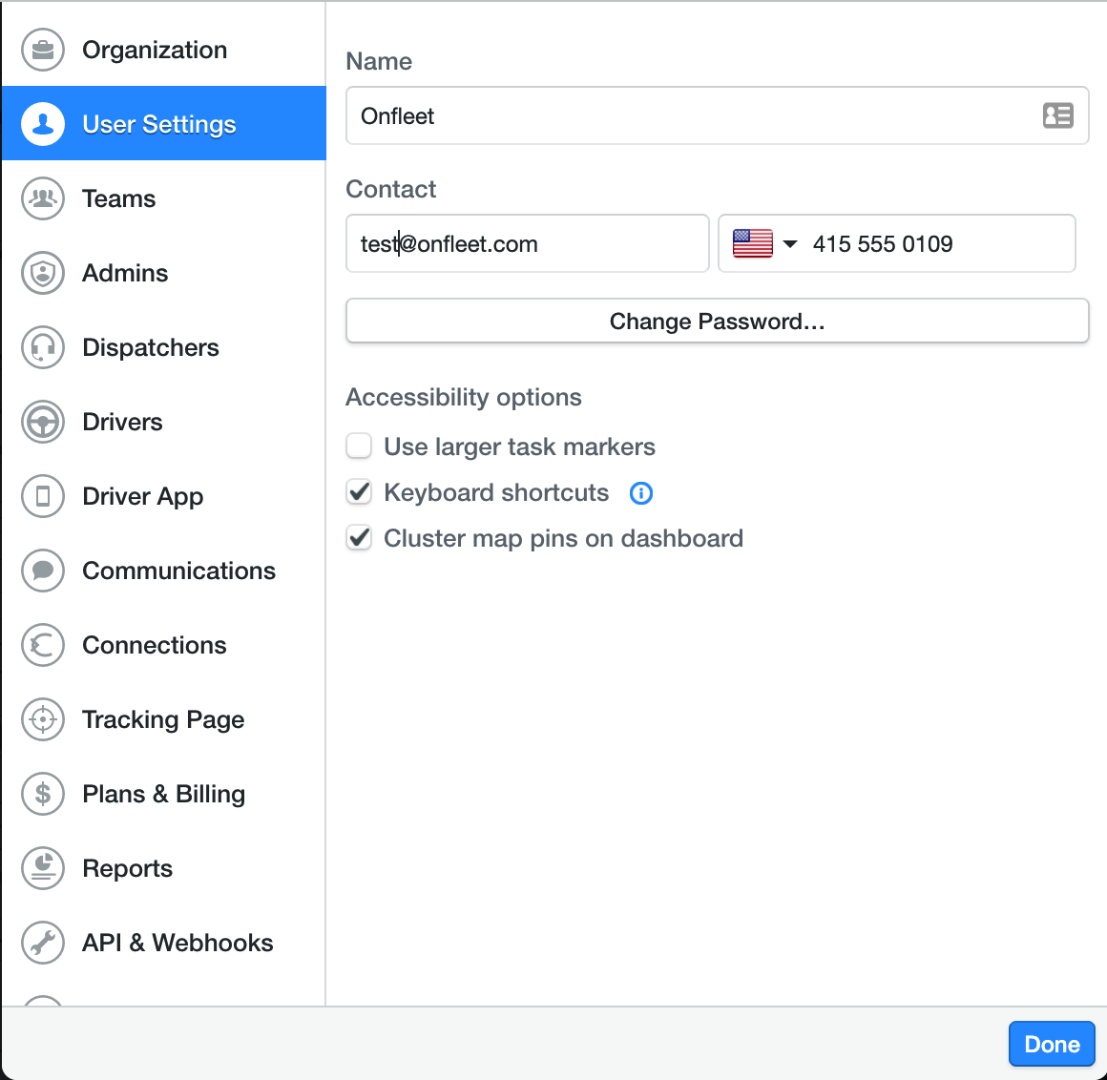Switch to the Drivers section
1107x1080 pixels.
[x=164, y=422]
